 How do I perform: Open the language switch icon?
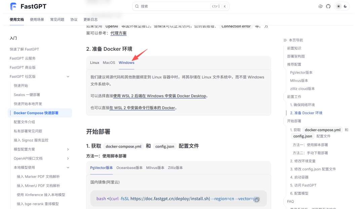(320, 6)
